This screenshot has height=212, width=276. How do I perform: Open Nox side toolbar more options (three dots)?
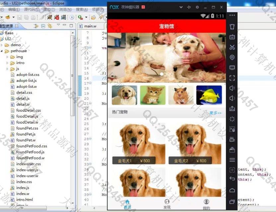coord(232,15)
